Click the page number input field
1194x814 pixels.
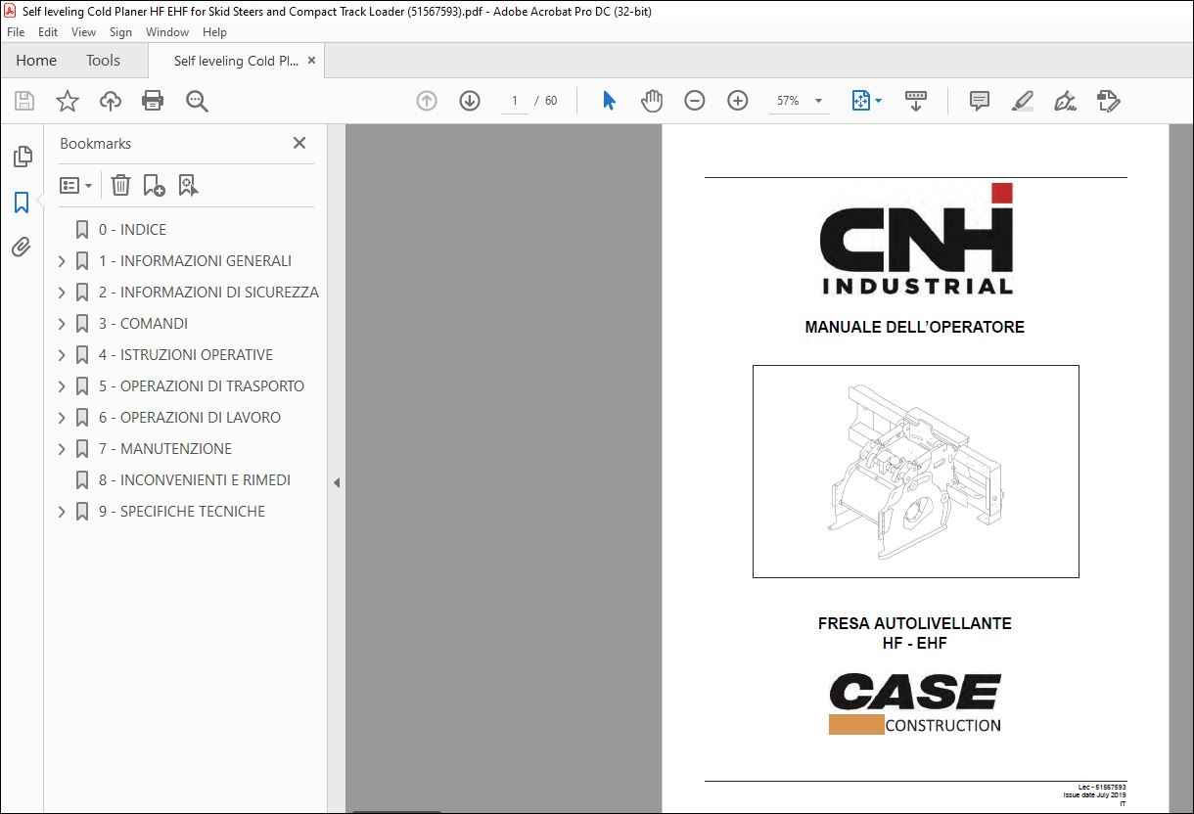pyautogui.click(x=515, y=101)
